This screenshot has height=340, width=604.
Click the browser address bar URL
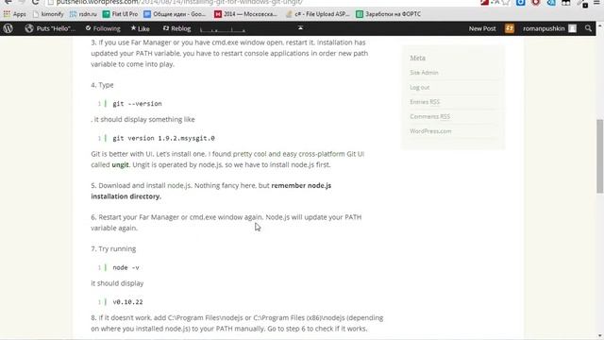click(179, 2)
